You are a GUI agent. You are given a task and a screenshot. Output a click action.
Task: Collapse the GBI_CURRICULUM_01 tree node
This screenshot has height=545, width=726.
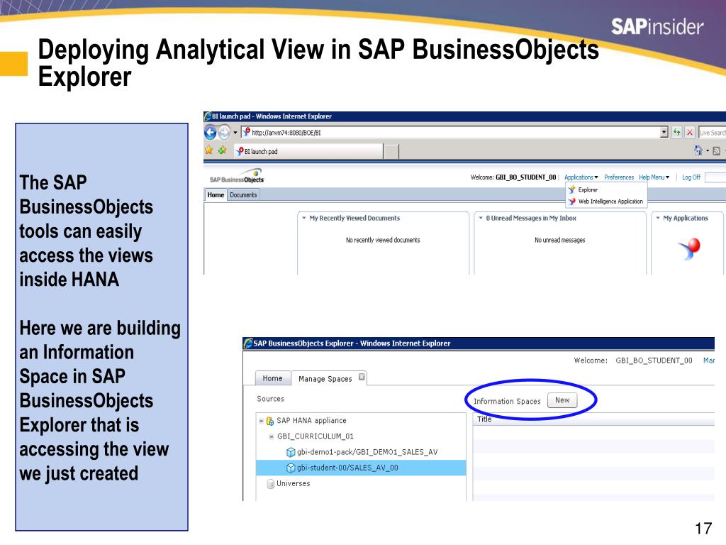point(272,436)
